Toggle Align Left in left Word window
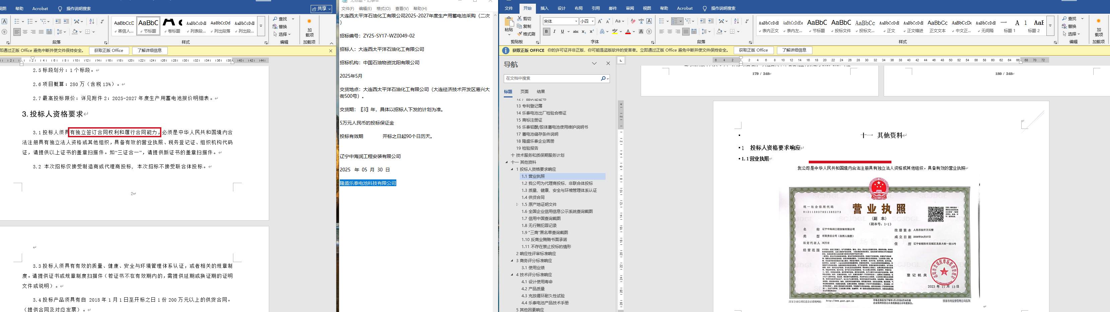This screenshot has width=1110, height=312. point(17,32)
